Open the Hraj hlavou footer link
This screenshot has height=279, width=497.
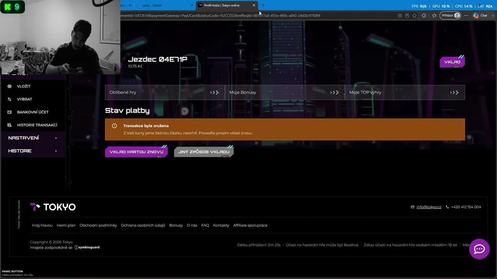(x=42, y=225)
